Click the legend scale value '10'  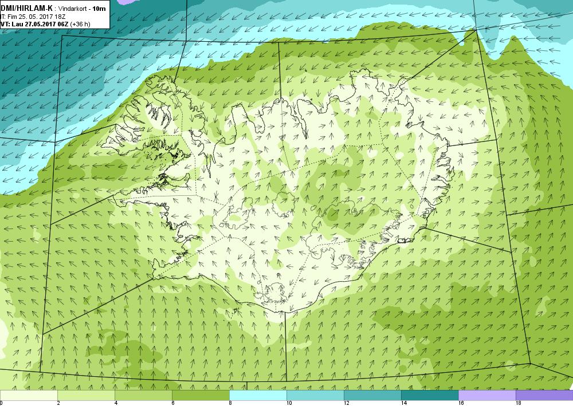click(x=289, y=403)
